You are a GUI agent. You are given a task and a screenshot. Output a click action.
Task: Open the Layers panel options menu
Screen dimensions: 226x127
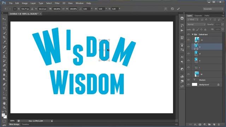[223, 16]
